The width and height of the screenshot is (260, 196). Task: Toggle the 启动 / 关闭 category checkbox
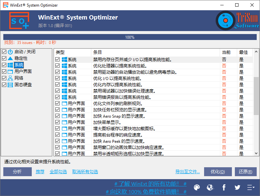coord(4,52)
